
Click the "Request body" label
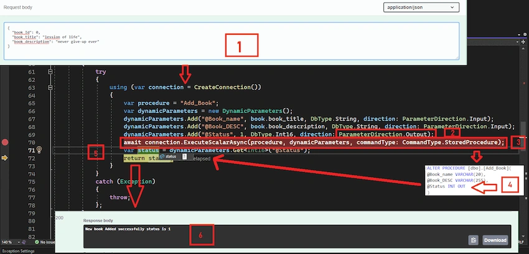(x=18, y=7)
